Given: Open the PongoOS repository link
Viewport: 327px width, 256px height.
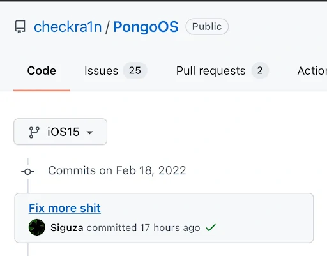Looking at the screenshot, I should 146,27.
